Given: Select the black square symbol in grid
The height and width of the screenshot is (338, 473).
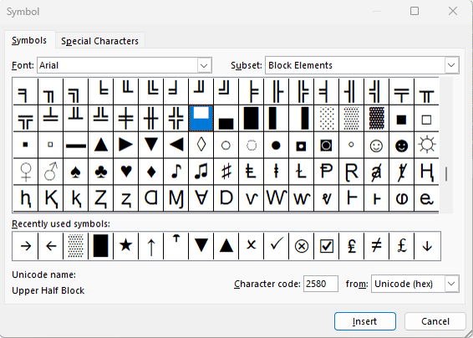Looking at the screenshot, I should click(401, 119).
